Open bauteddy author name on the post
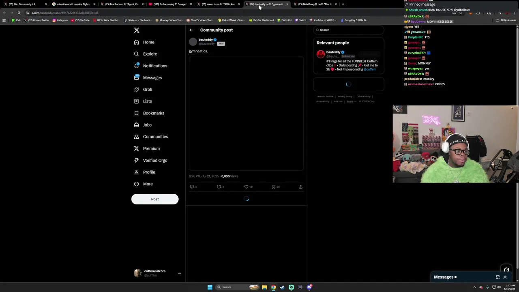Image resolution: width=519 pixels, height=292 pixels. pos(206,40)
